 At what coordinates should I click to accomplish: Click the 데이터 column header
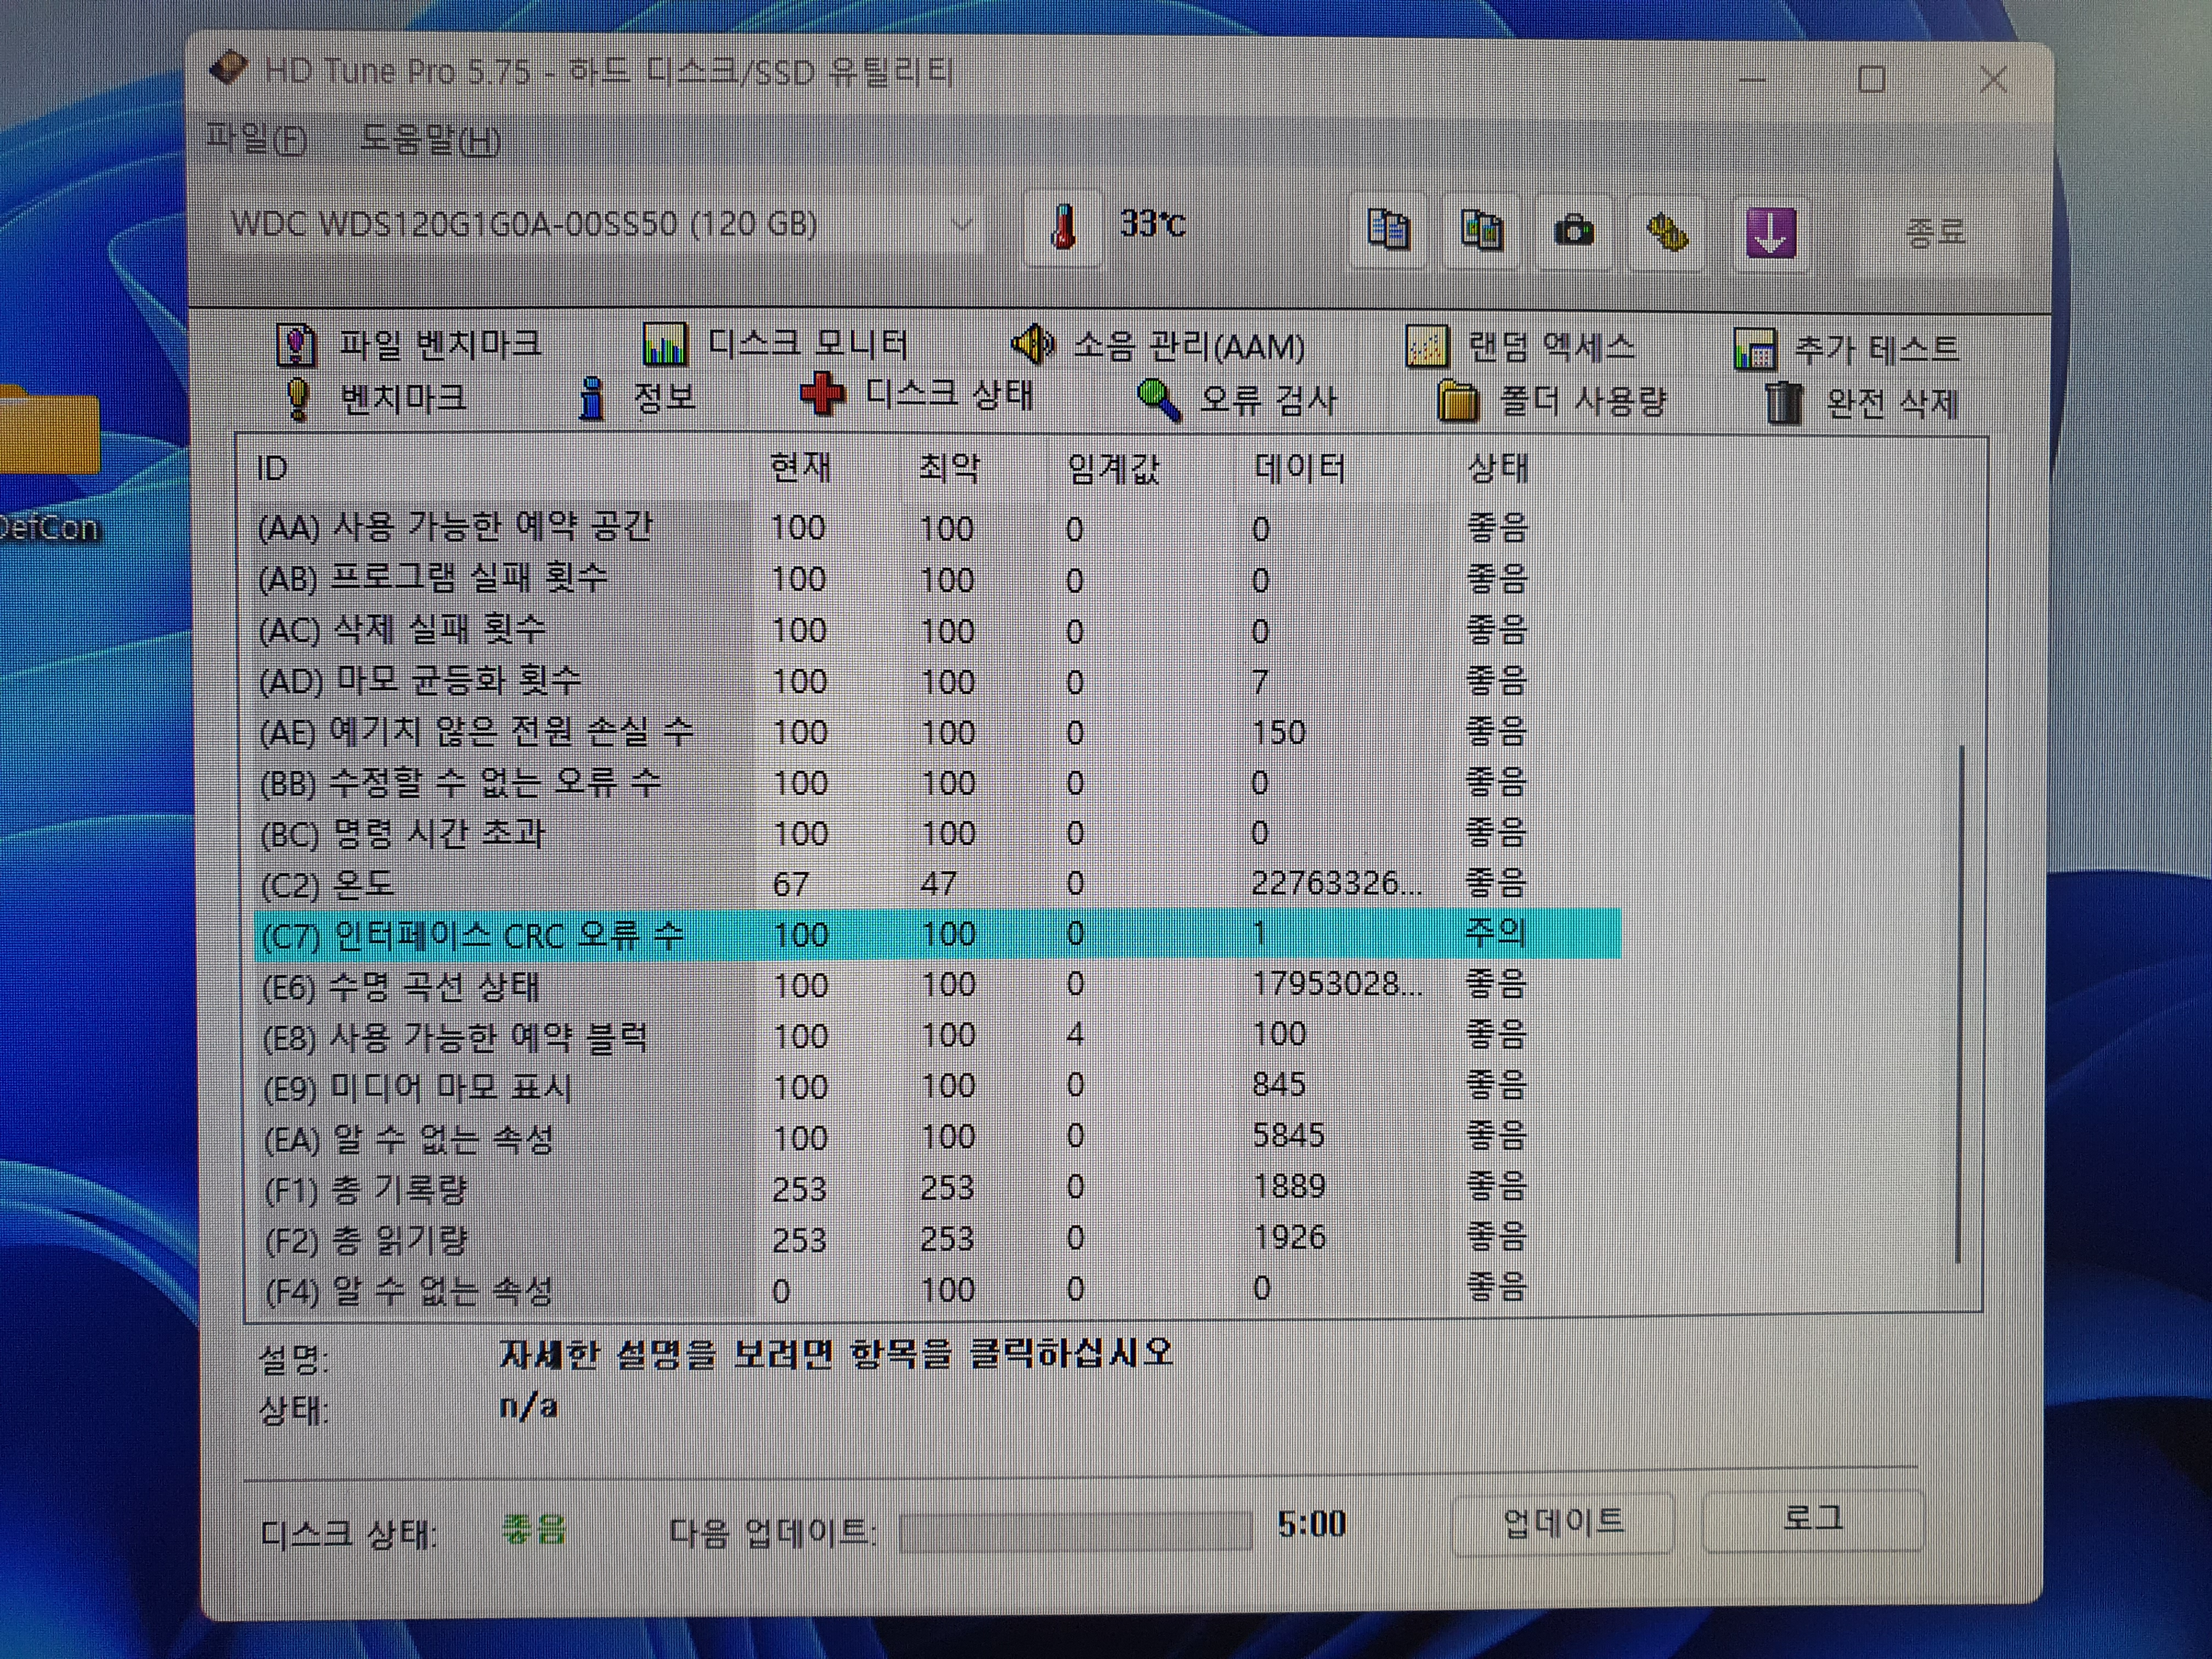tap(1299, 467)
